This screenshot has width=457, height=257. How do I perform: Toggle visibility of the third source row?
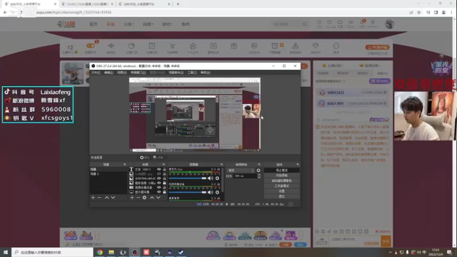159,178
